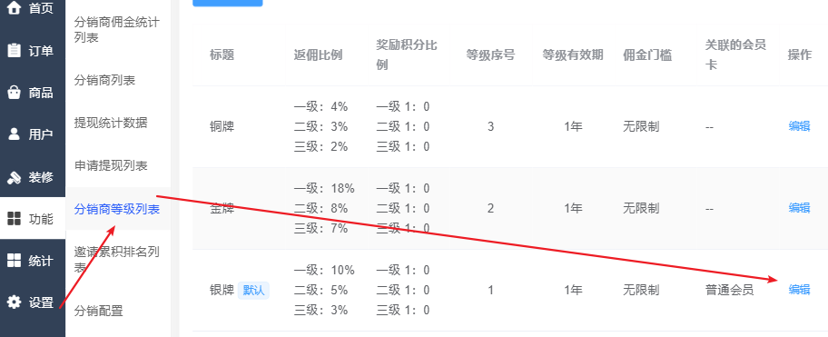Click 编辑 link in 金牌 row
The width and height of the screenshot is (828, 337).
(799, 208)
